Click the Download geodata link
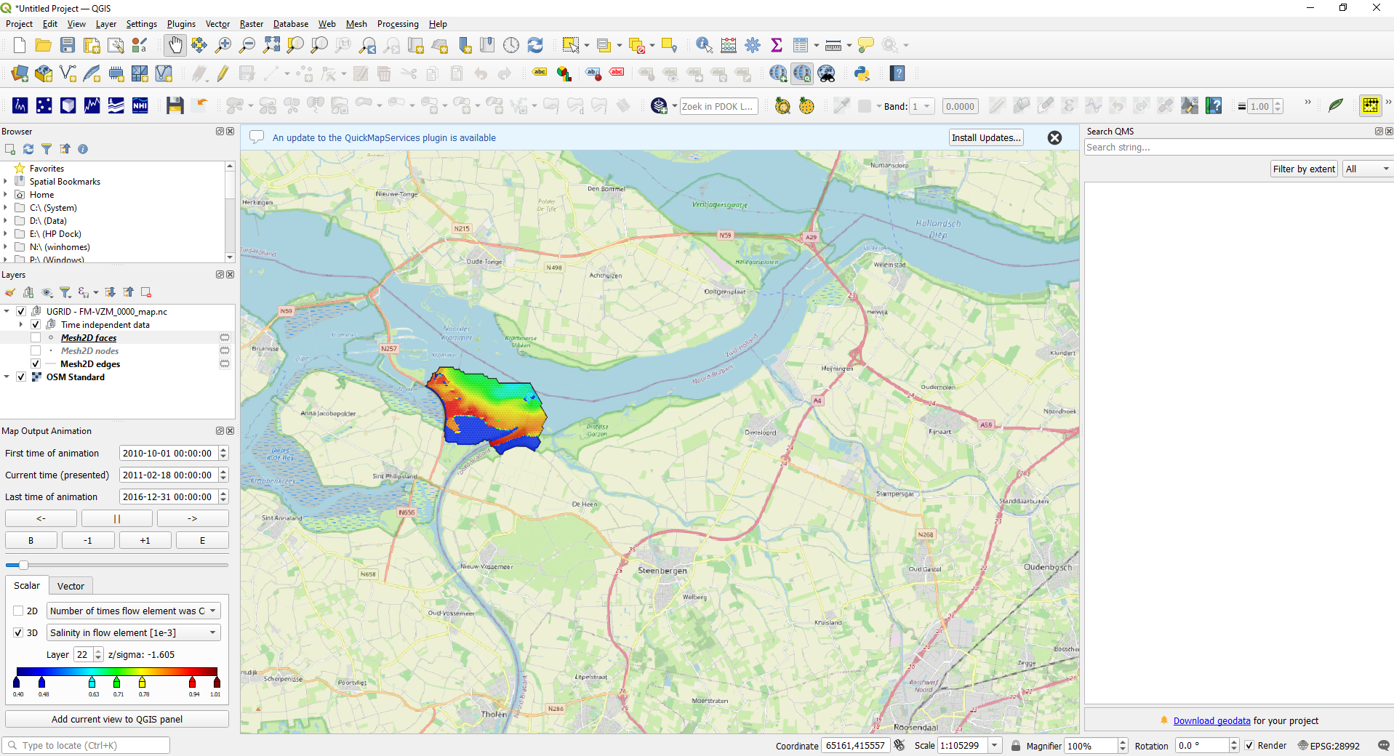The image size is (1394, 756). point(1211,721)
